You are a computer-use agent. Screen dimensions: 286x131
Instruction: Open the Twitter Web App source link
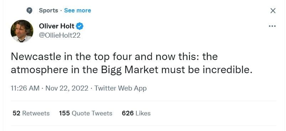120,88
